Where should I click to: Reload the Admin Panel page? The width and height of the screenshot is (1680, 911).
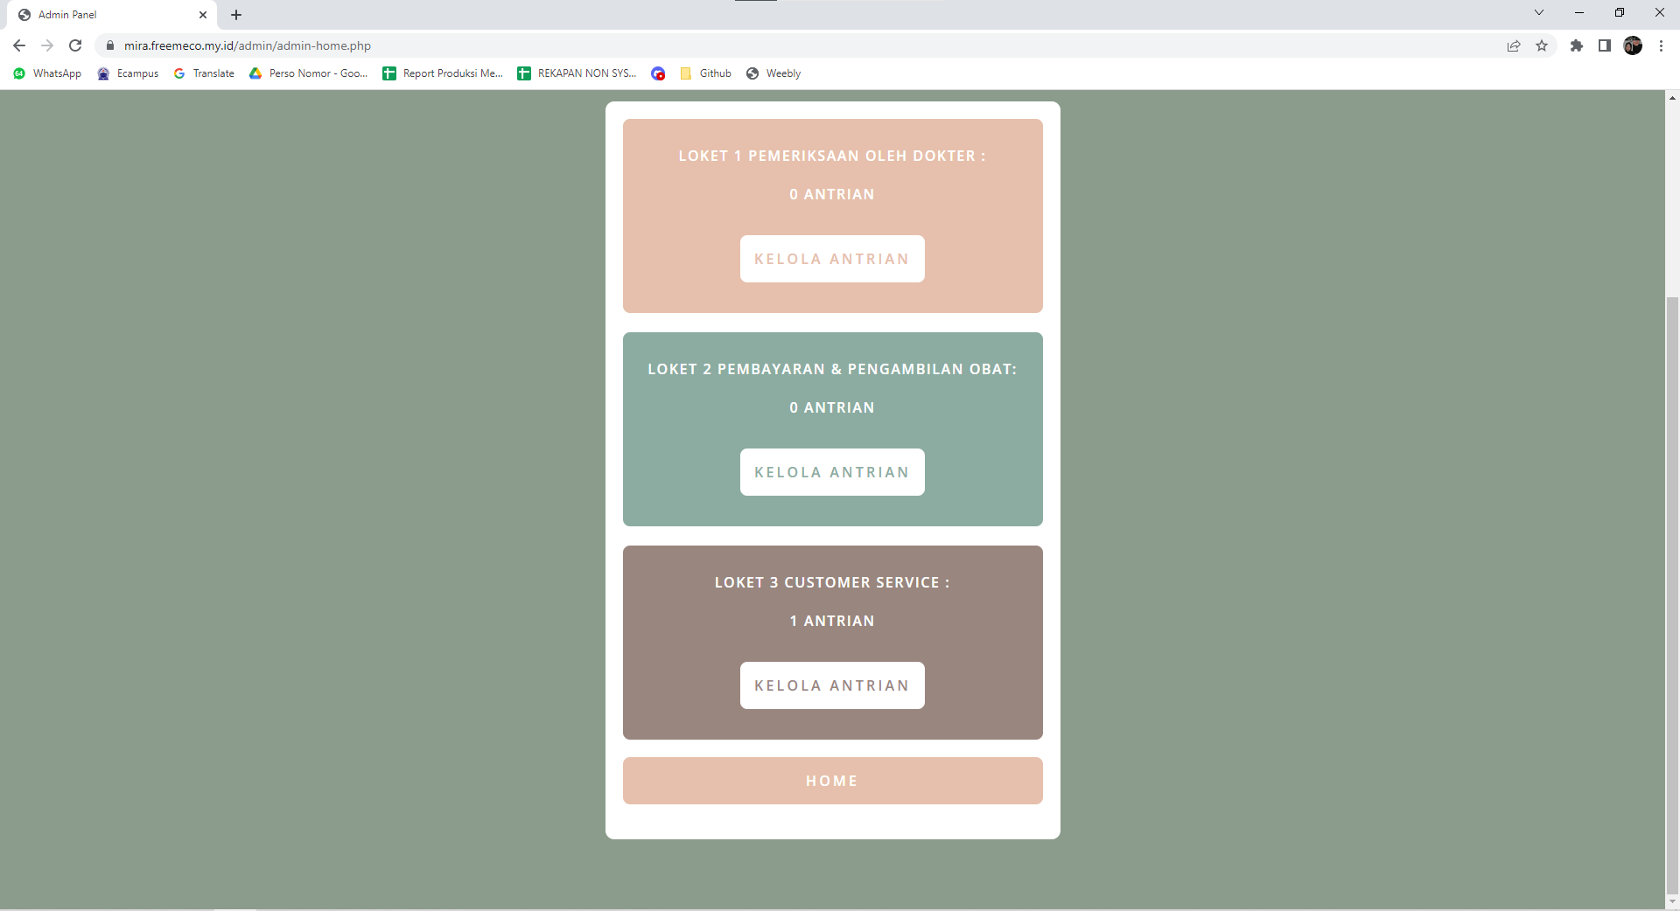click(75, 45)
